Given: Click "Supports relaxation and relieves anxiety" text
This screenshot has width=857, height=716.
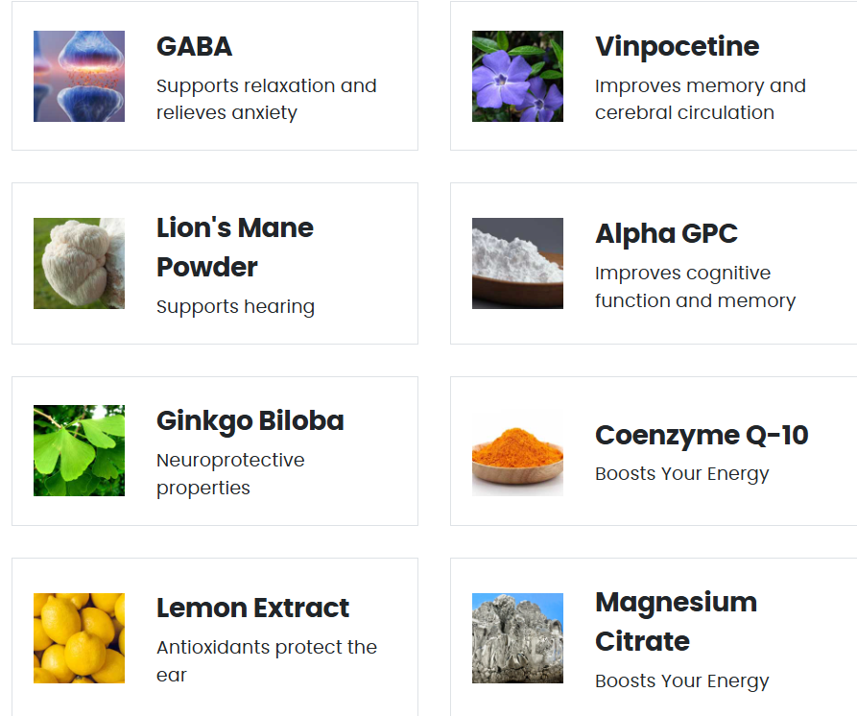Looking at the screenshot, I should (x=266, y=99).
